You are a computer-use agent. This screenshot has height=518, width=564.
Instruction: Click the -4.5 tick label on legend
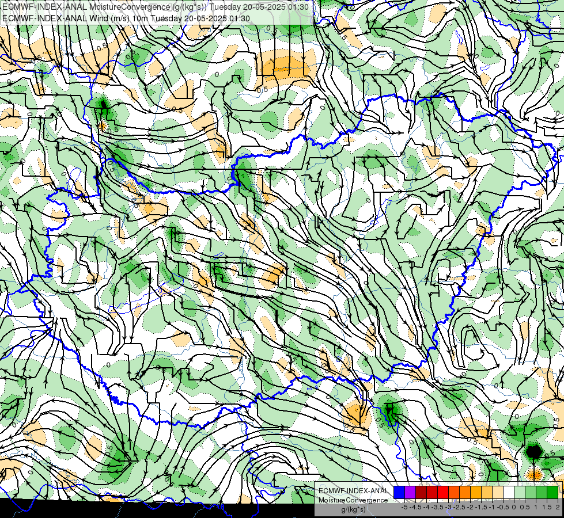click(x=415, y=507)
